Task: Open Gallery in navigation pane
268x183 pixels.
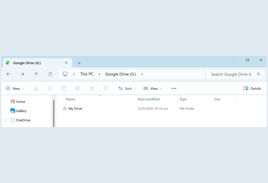Action: point(18,111)
